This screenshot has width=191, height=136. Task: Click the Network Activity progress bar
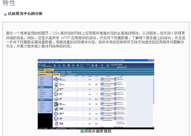click(82, 128)
